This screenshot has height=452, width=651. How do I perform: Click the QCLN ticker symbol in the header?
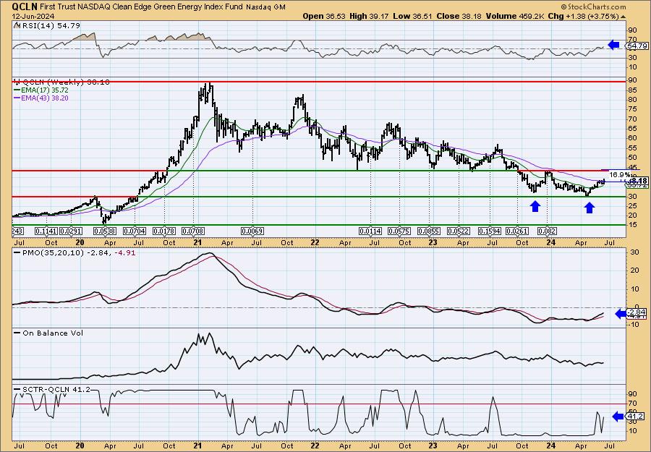point(25,7)
